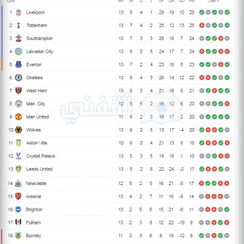This screenshot has width=244, height=244.
Task: Click Tottenham's first red loss indicator
Action: coord(202,26)
